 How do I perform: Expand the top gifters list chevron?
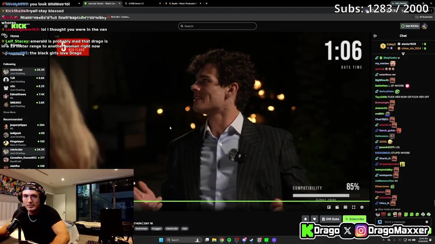click(403, 54)
